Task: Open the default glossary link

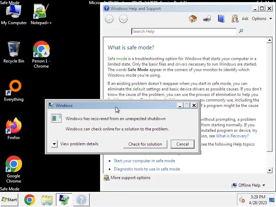Action: [139, 89]
